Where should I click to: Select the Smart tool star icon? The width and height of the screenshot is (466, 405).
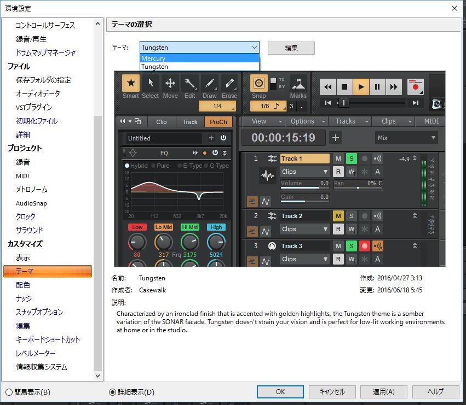[x=131, y=84]
